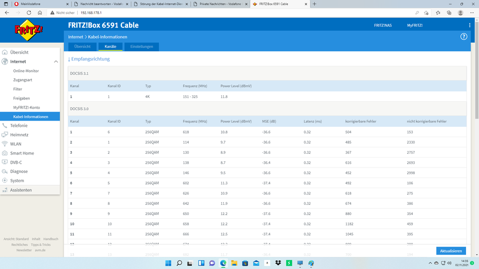Switch to the Übersicht tab
Screen dimensions: 479x269
pos(82,46)
